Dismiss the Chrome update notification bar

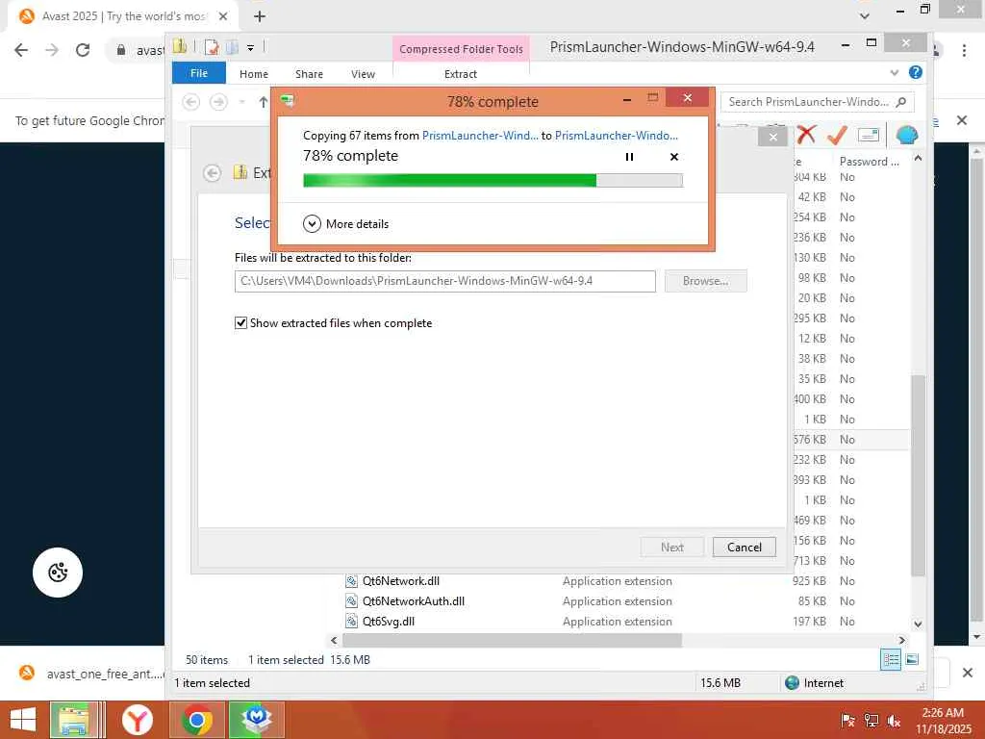[x=961, y=120]
